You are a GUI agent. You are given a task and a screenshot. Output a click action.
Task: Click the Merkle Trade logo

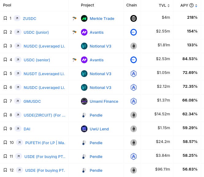(84, 18)
